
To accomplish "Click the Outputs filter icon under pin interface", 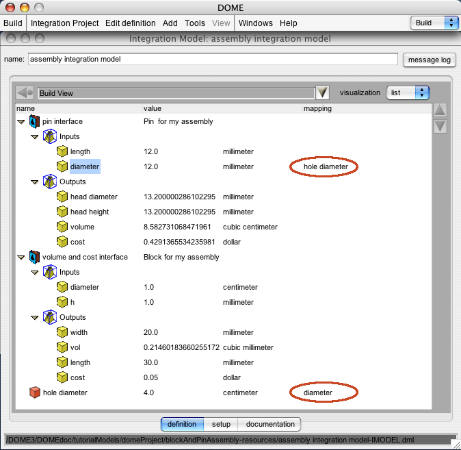I will point(50,182).
